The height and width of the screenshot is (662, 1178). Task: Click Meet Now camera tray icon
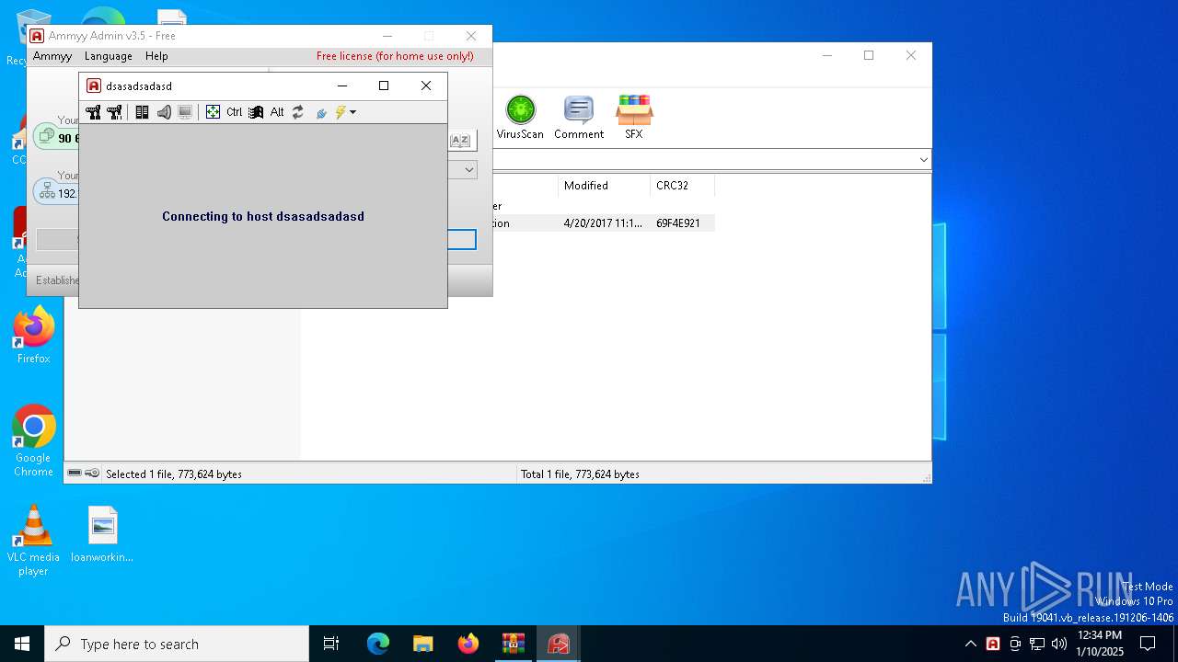(x=1015, y=644)
